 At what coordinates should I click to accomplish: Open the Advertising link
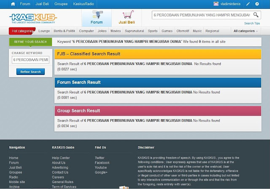click(x=60, y=168)
